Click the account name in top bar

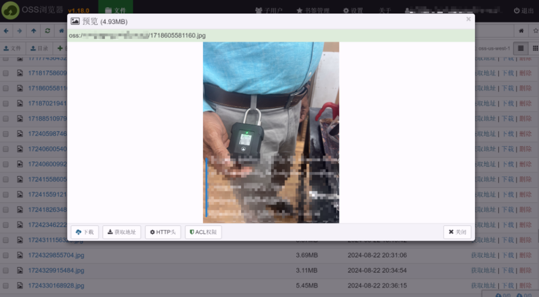[x=452, y=10]
